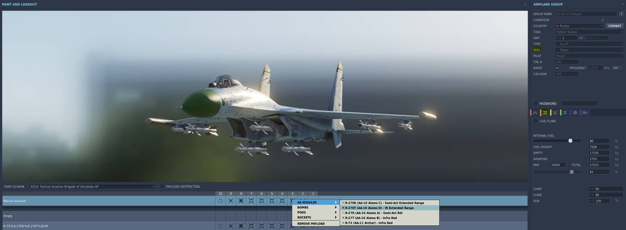
Task: Click pylon 7 icon in R-73*2 preset row
Action: [x=251, y=226]
